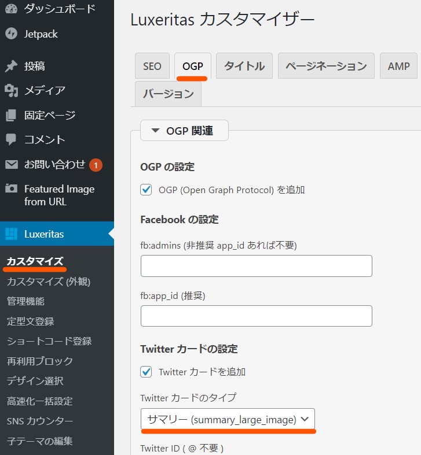421x455 pixels.
Task: Go to 高速化一括設定 in sidebar
Action: coord(40,401)
